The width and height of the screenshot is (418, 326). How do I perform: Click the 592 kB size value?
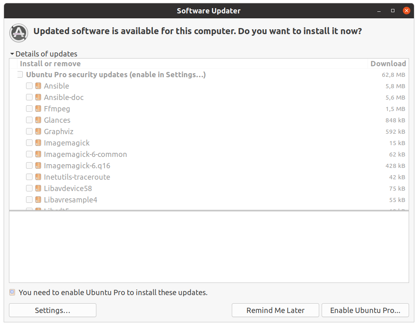(x=395, y=132)
